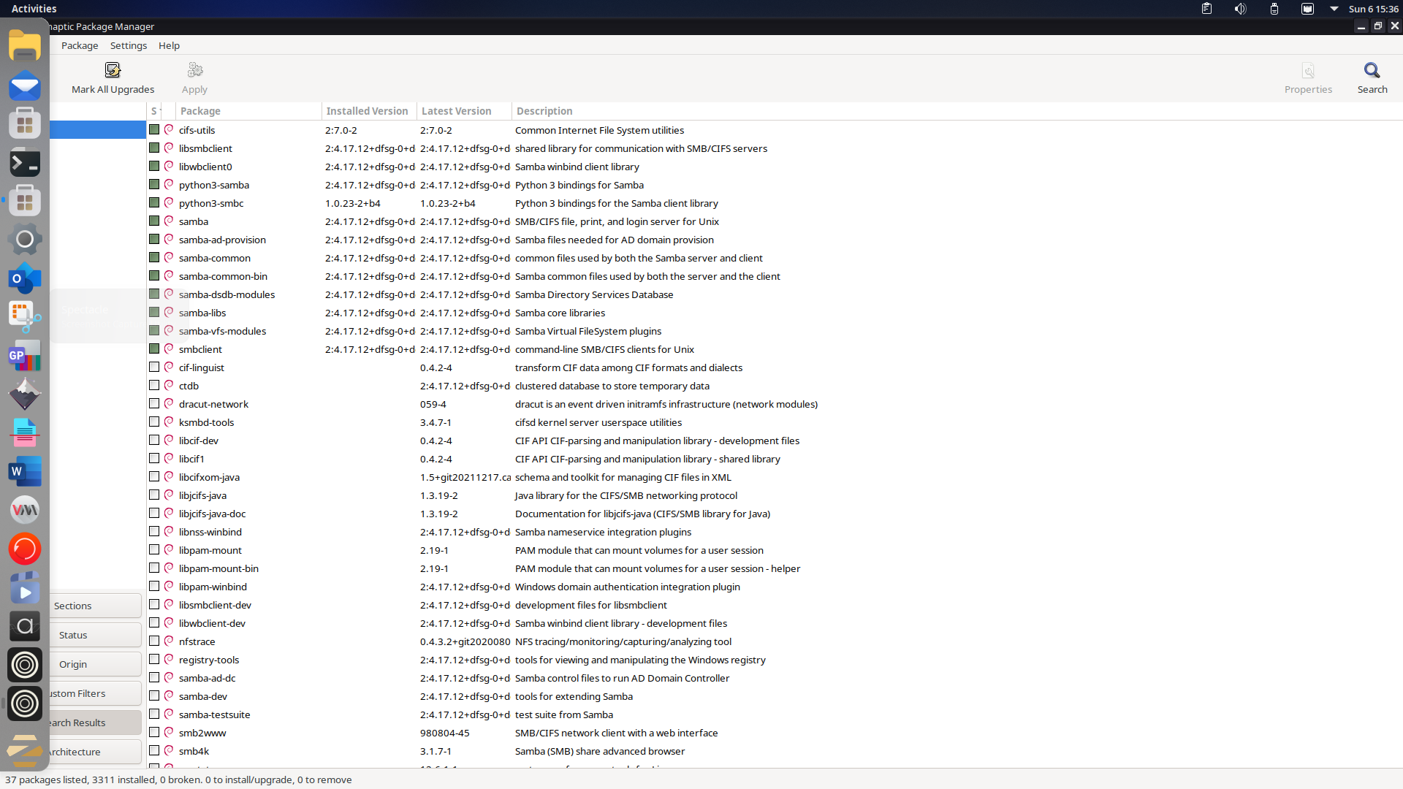Open the Help menu

pyautogui.click(x=169, y=45)
